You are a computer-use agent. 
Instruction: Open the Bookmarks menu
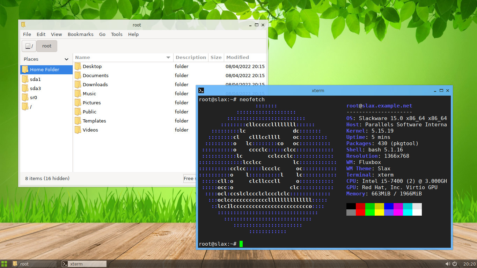coord(80,34)
